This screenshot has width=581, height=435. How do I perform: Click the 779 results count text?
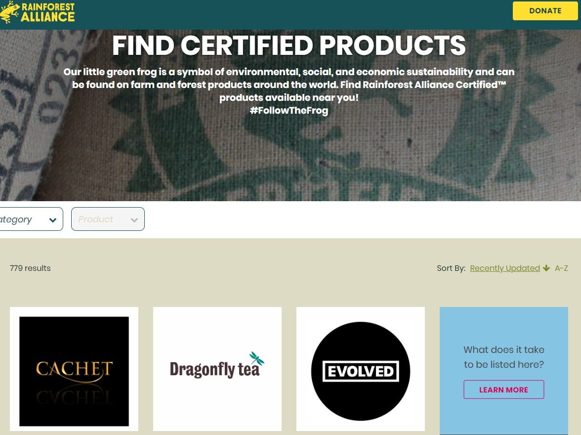point(30,268)
